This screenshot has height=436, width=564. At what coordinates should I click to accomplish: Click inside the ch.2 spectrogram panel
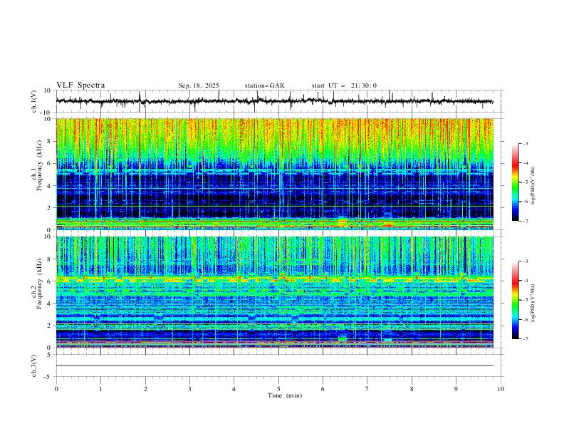tap(274, 292)
